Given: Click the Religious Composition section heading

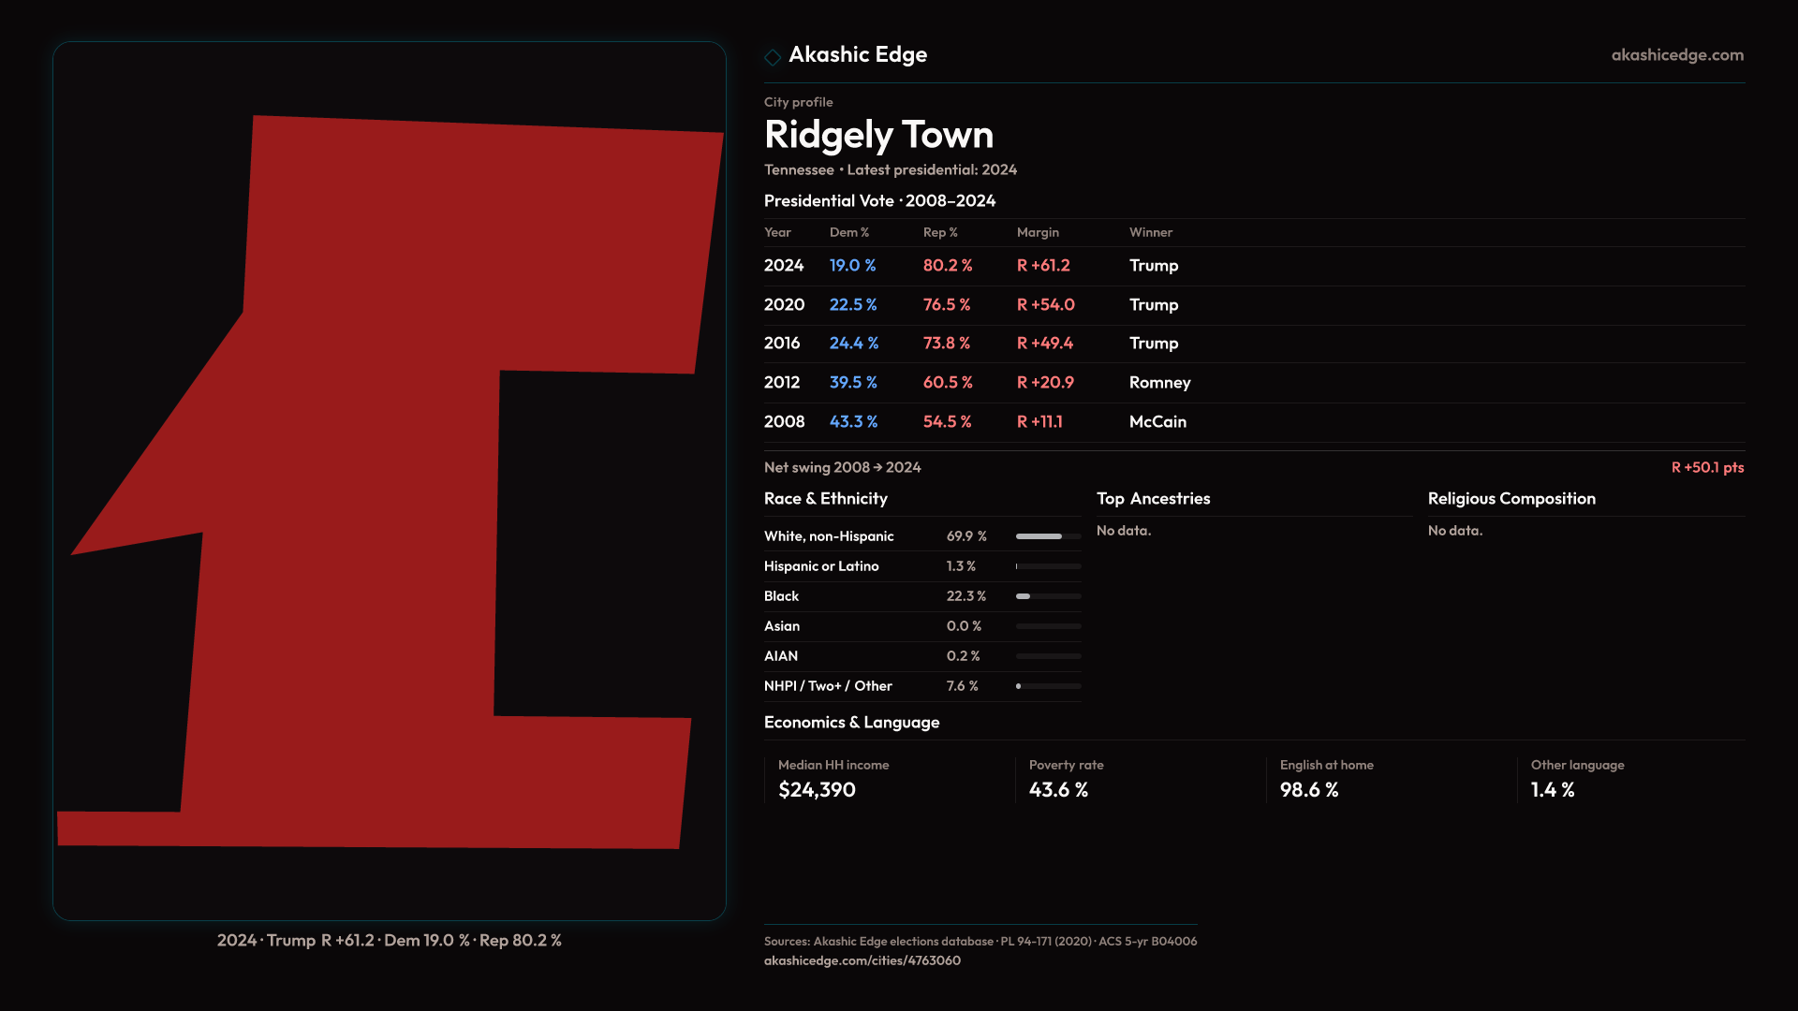Looking at the screenshot, I should 1511,499.
